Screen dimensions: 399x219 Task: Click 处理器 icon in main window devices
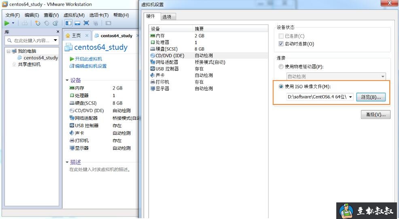(x=72, y=96)
